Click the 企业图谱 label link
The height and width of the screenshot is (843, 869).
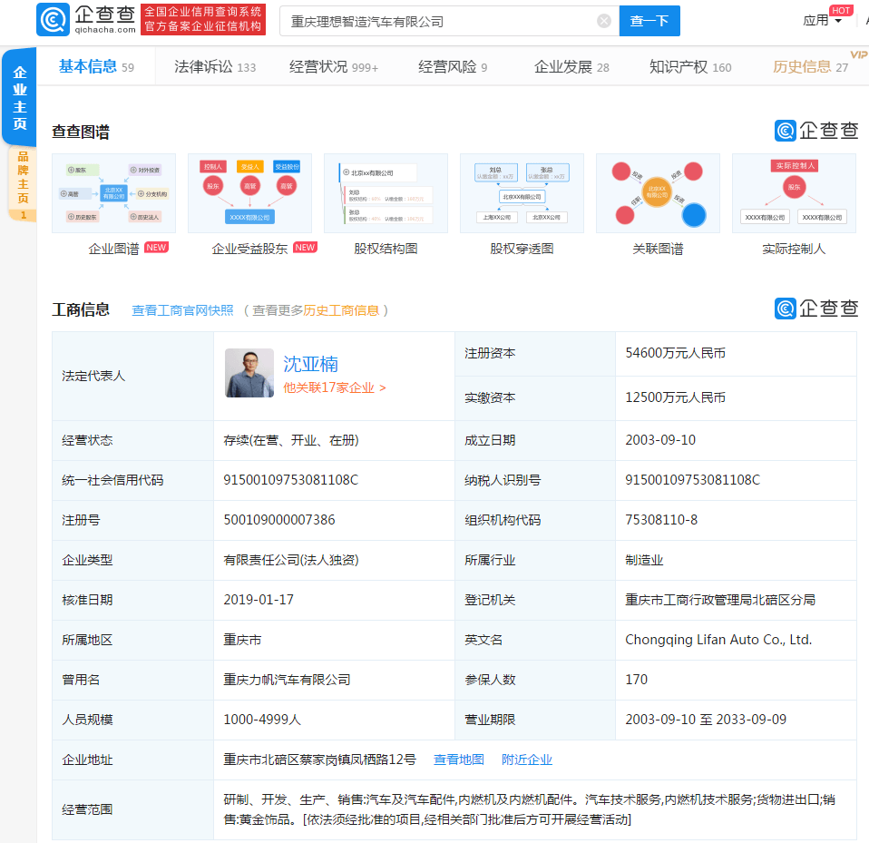coord(113,249)
